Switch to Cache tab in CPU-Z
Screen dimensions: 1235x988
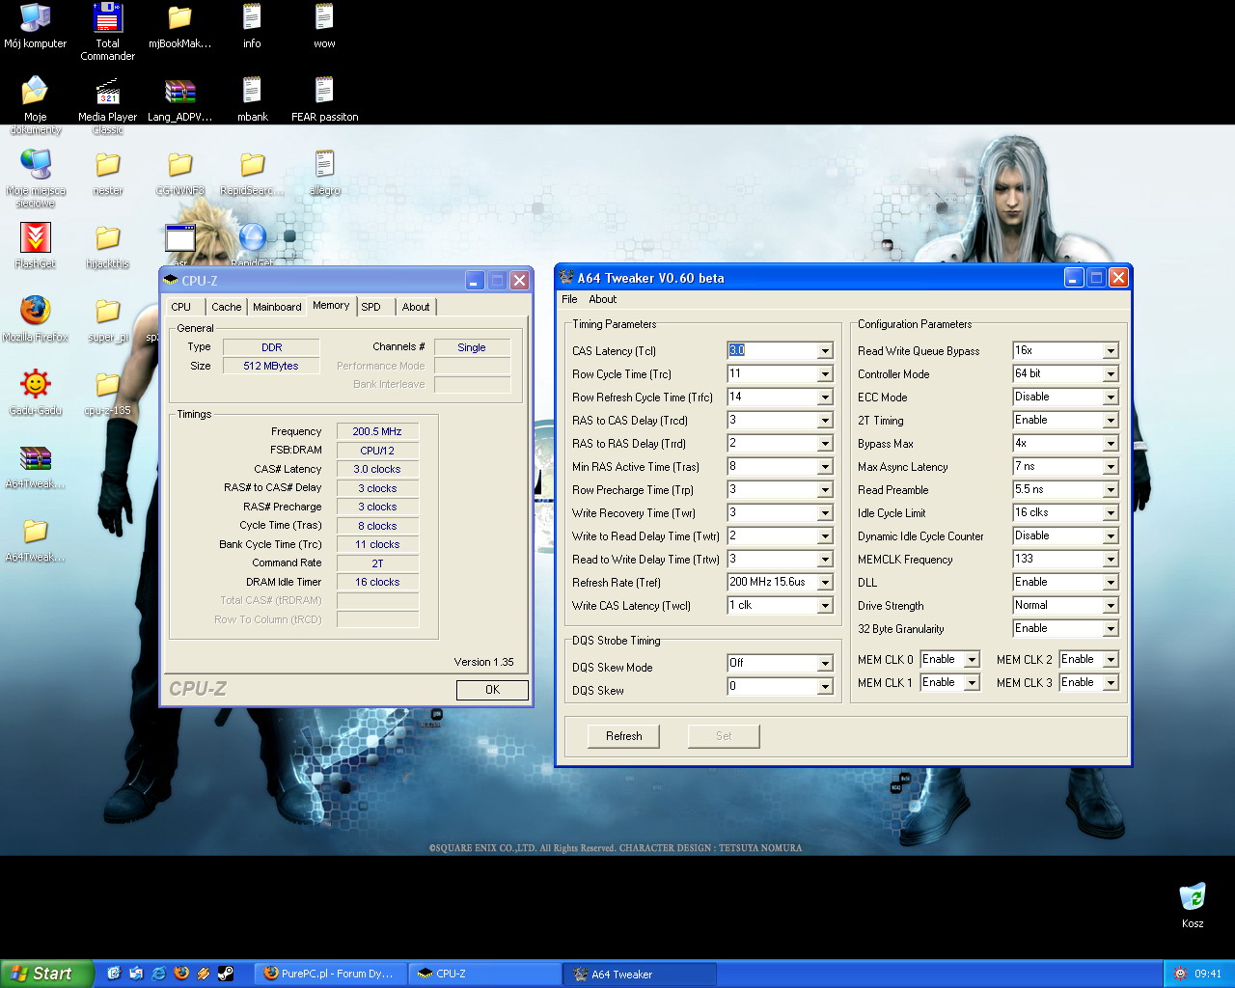[227, 307]
